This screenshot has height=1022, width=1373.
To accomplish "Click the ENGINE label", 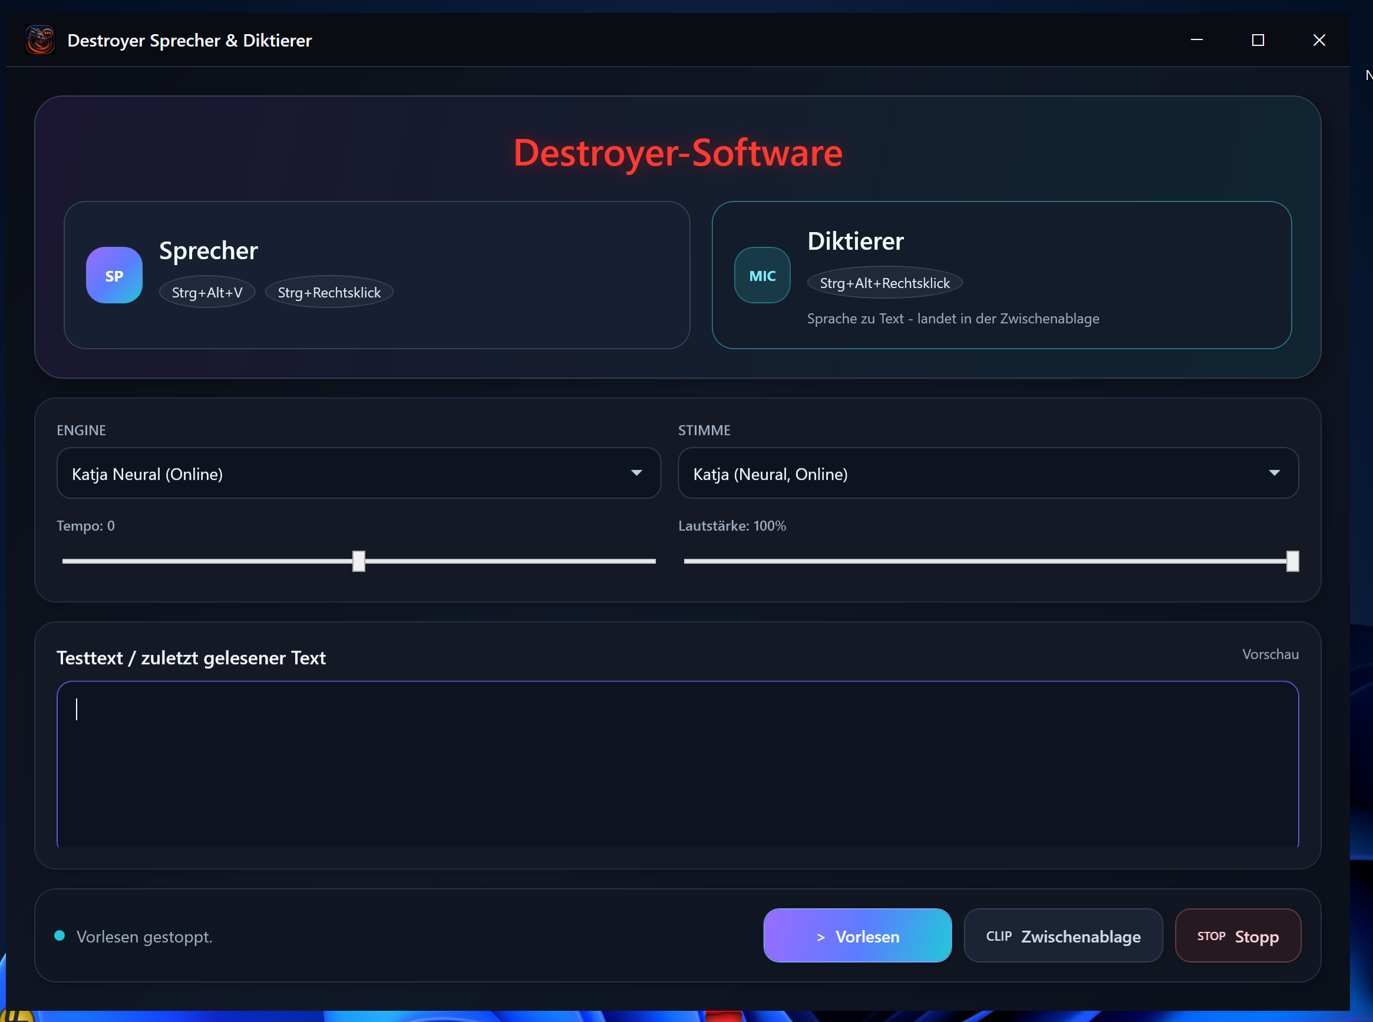I will 81,430.
